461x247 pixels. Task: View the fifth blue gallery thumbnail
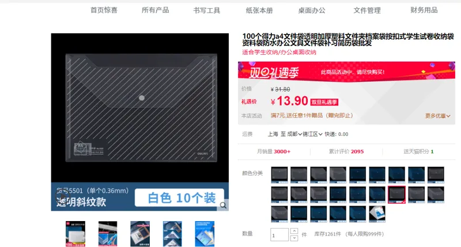[x=205, y=234]
